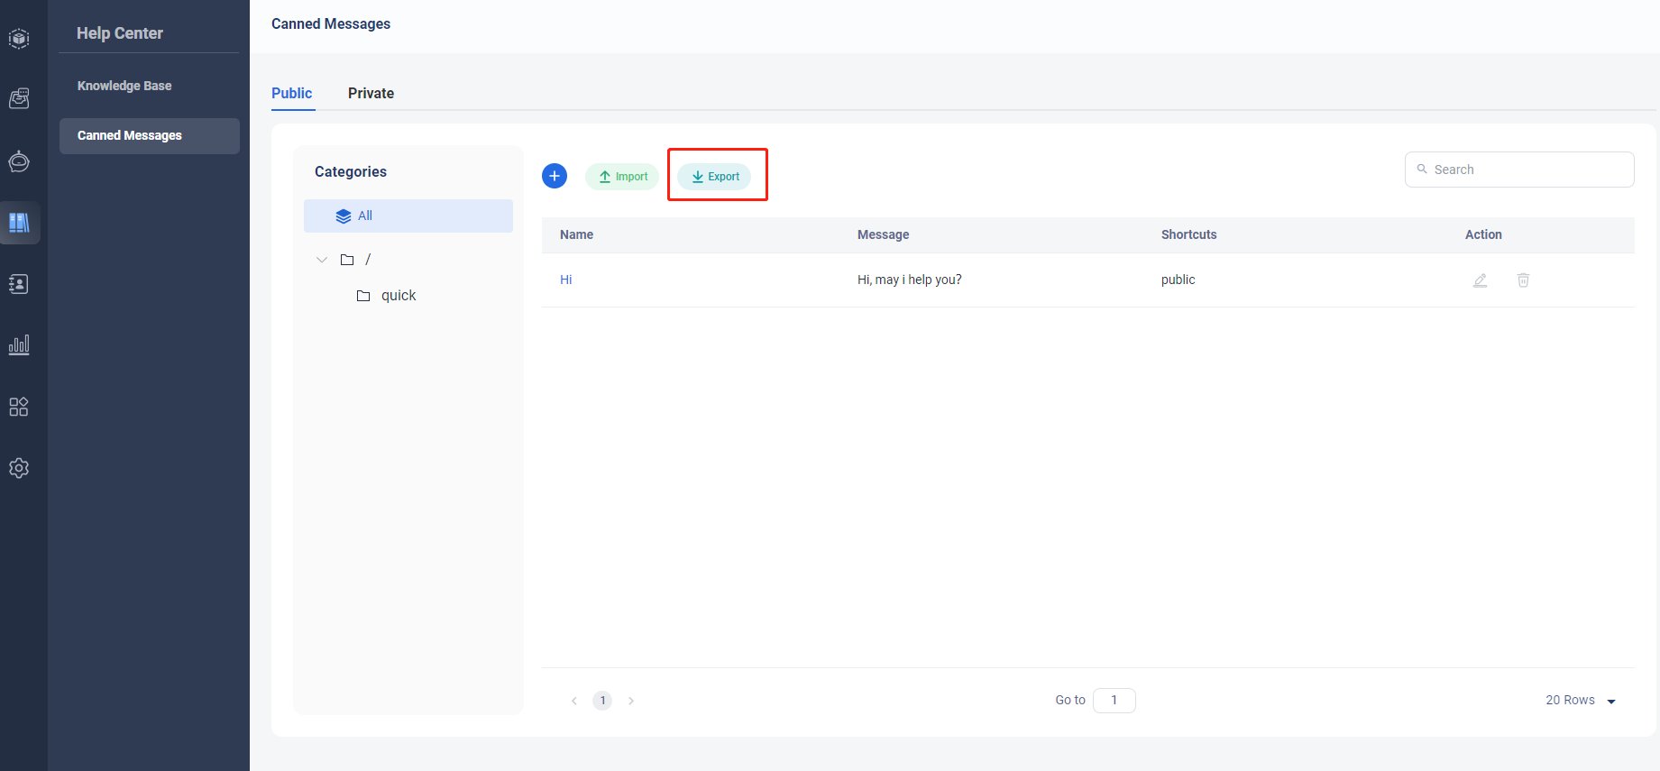1660x771 pixels.
Task: Click the Export button
Action: point(714,177)
